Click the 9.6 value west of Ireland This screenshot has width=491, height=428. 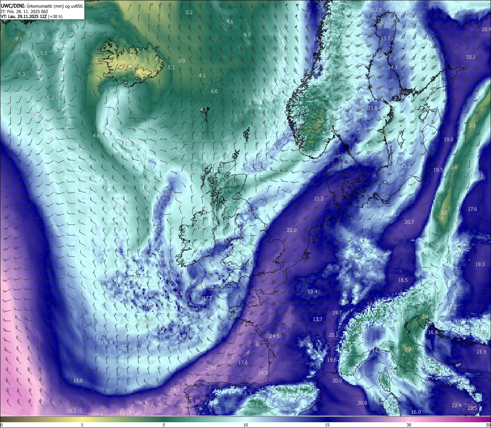point(87,249)
